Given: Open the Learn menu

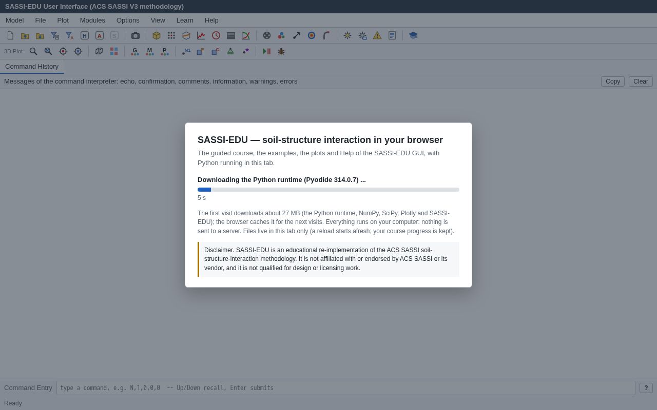Looking at the screenshot, I should [185, 20].
